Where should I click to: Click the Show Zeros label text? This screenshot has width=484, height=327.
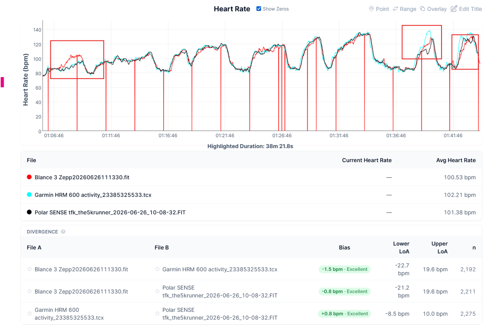pyautogui.click(x=276, y=9)
